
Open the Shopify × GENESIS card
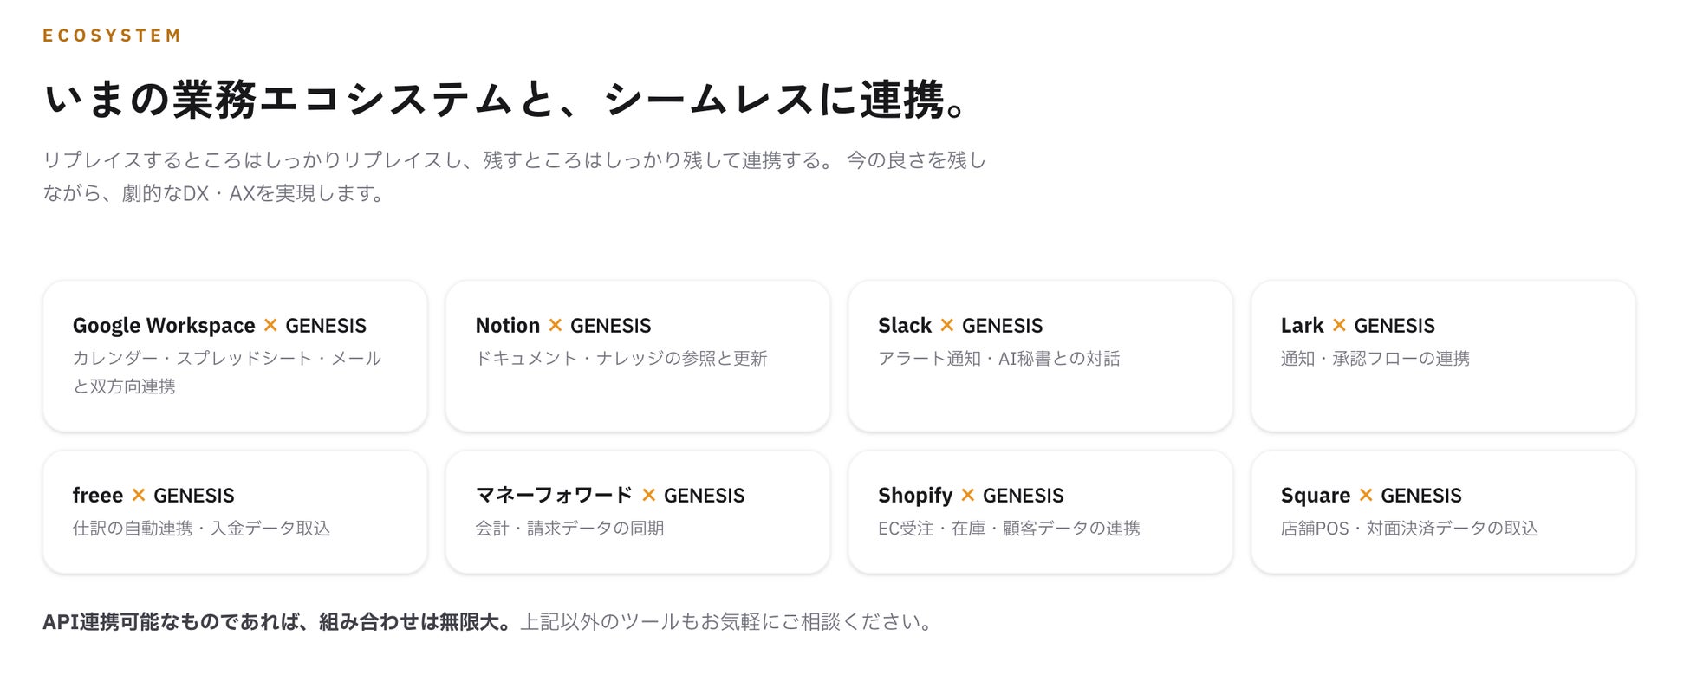[x=1040, y=511]
